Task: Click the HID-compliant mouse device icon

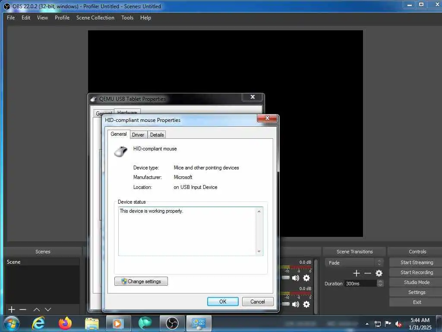Action: coord(121,151)
